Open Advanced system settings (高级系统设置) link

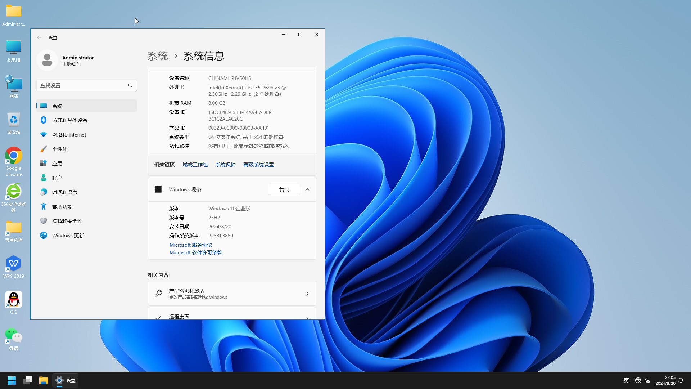[x=259, y=165]
